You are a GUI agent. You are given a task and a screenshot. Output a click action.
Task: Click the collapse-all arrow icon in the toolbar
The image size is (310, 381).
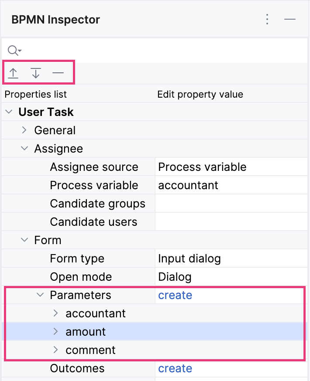pyautogui.click(x=36, y=72)
